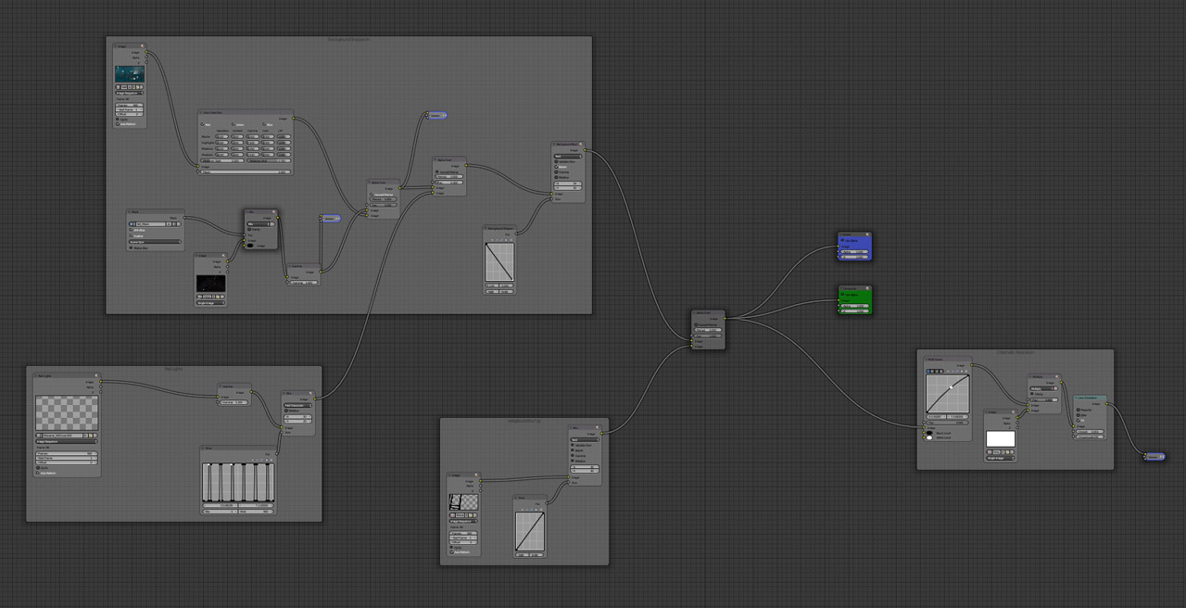Click the Fac slider on RGB Curves node
Viewport: 1186px width, 608px height.
click(x=947, y=423)
